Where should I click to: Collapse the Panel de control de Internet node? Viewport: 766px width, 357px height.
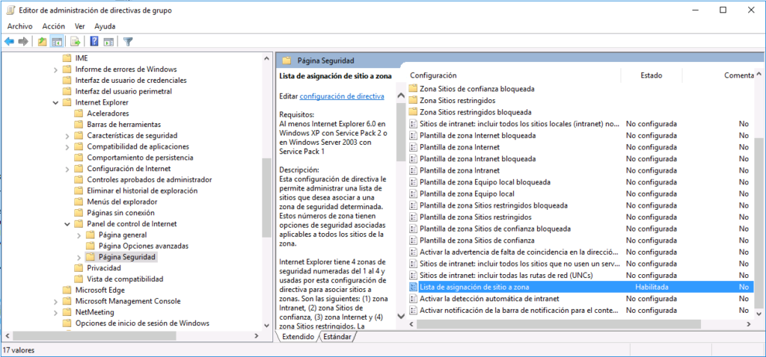(68, 224)
